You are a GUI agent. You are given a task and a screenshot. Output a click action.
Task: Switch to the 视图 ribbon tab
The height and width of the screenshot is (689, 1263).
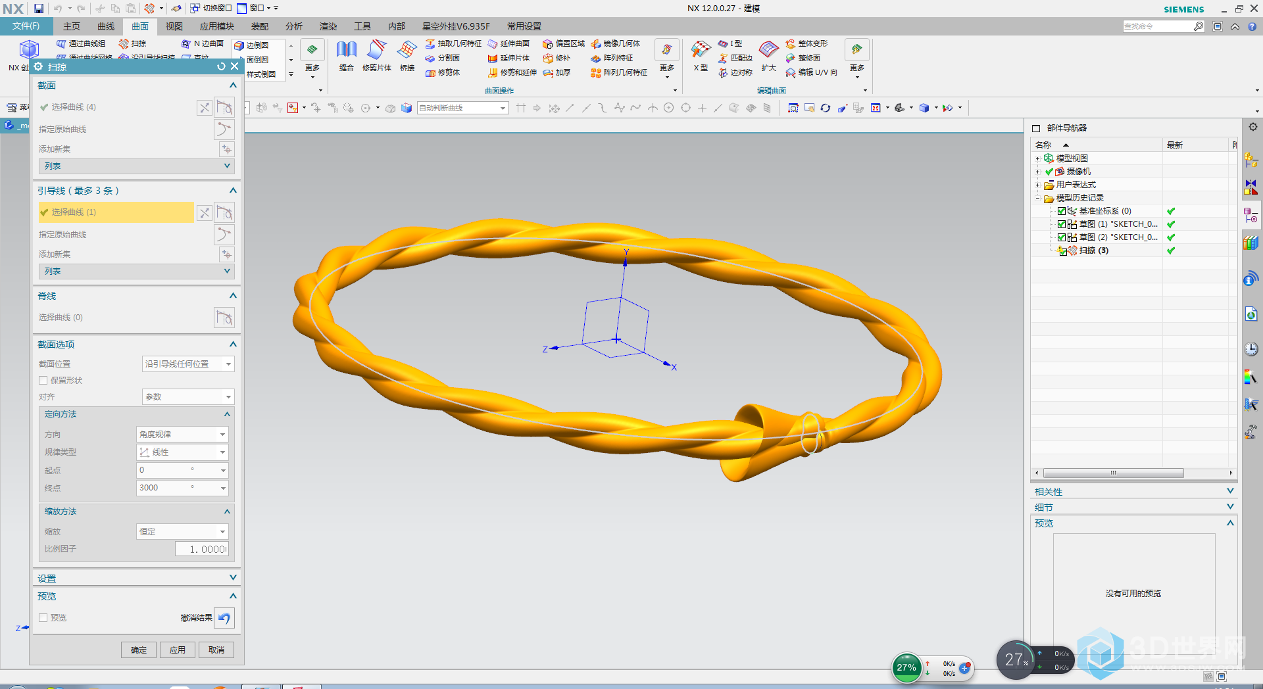click(174, 26)
